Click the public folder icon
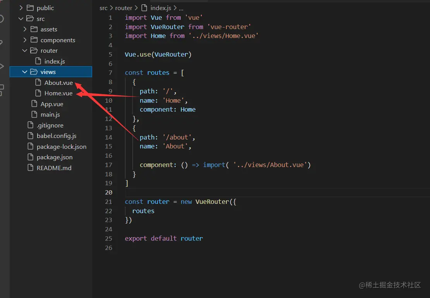The height and width of the screenshot is (298, 430). [30, 8]
